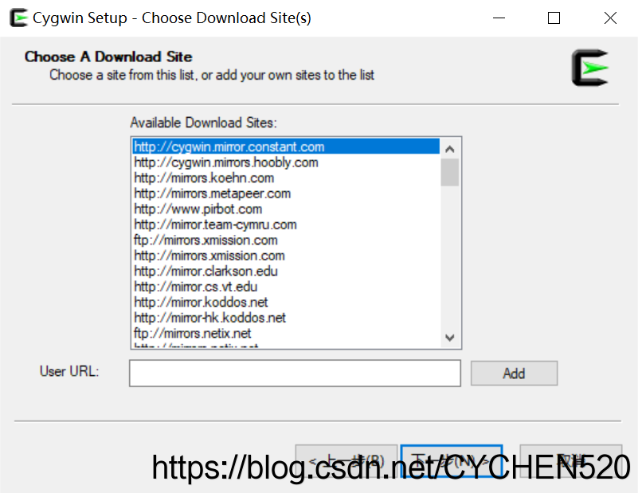Viewport: 638px width, 493px height.
Task: Minimize the Cygwin Setup window
Action: point(499,18)
